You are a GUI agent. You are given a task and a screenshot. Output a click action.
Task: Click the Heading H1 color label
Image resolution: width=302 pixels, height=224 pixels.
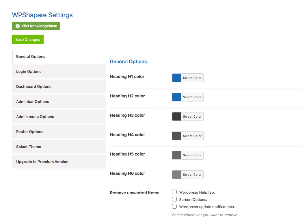point(127,77)
